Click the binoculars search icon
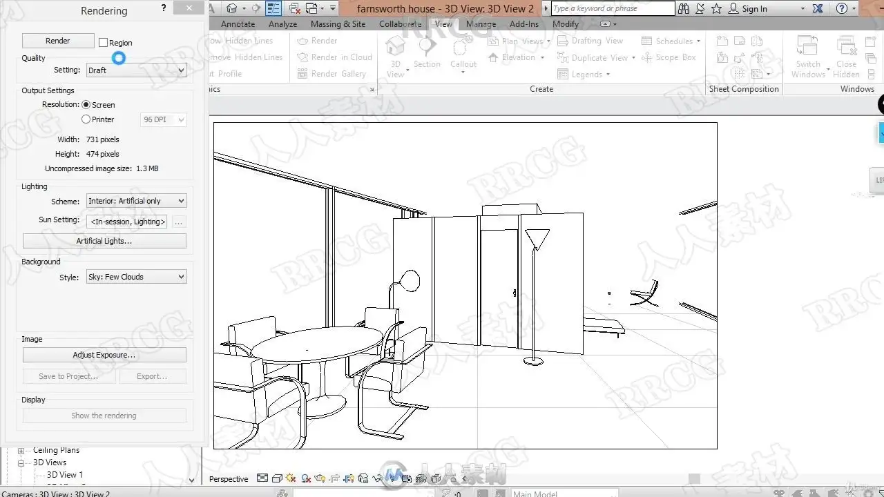 point(684,8)
